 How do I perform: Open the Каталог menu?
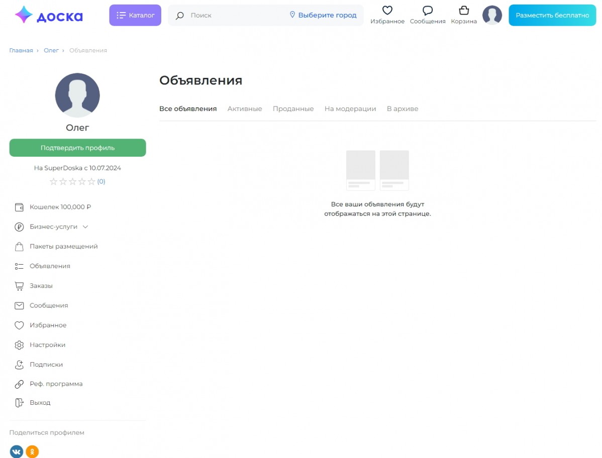[x=135, y=15]
